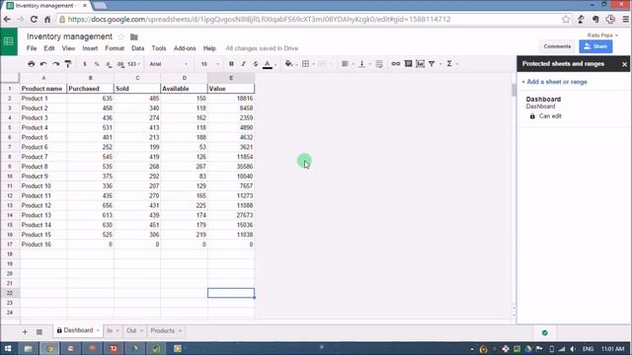
Task: Open the Tools menu
Action: coord(159,48)
